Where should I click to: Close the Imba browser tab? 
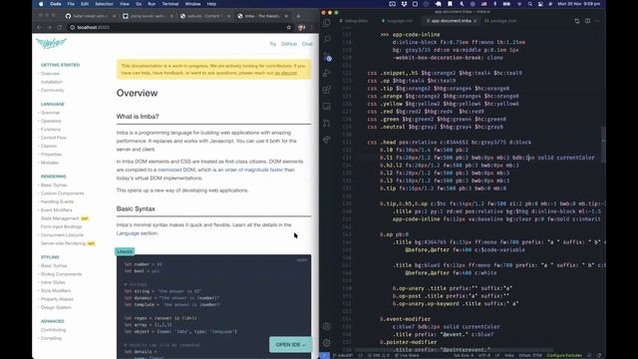click(286, 16)
